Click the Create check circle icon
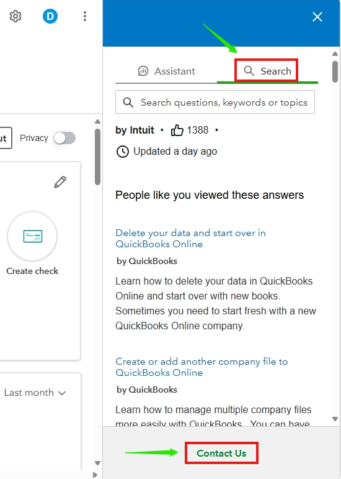341x479 pixels. pyautogui.click(x=32, y=236)
